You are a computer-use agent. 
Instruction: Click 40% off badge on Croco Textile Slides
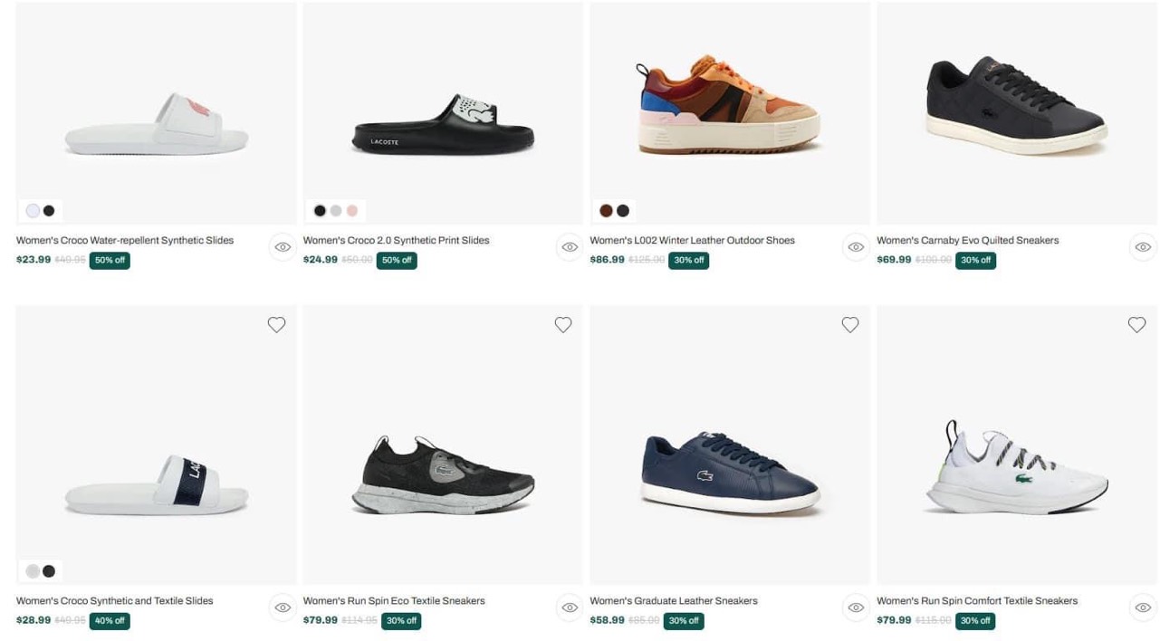110,621
